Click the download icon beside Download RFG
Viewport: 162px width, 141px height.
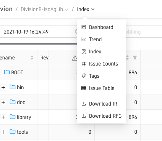click(84, 116)
